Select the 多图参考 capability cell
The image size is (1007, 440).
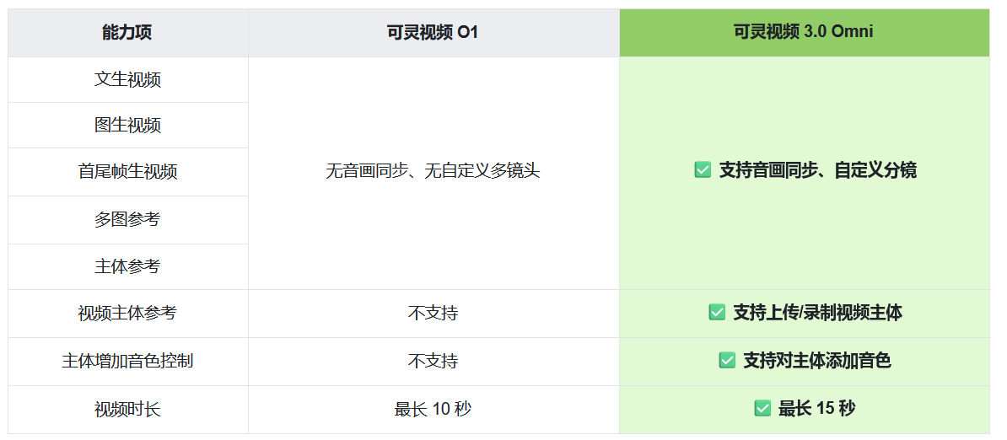127,220
